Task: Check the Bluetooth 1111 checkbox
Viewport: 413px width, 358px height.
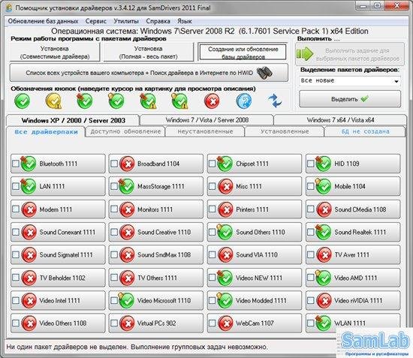Action: [16, 164]
